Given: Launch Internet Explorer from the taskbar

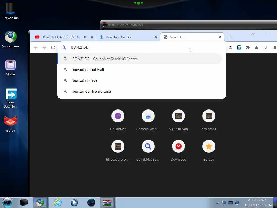Looking at the screenshot, I should pyautogui.click(x=58, y=203).
